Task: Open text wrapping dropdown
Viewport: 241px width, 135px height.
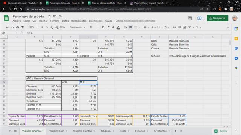Action: (160, 27)
